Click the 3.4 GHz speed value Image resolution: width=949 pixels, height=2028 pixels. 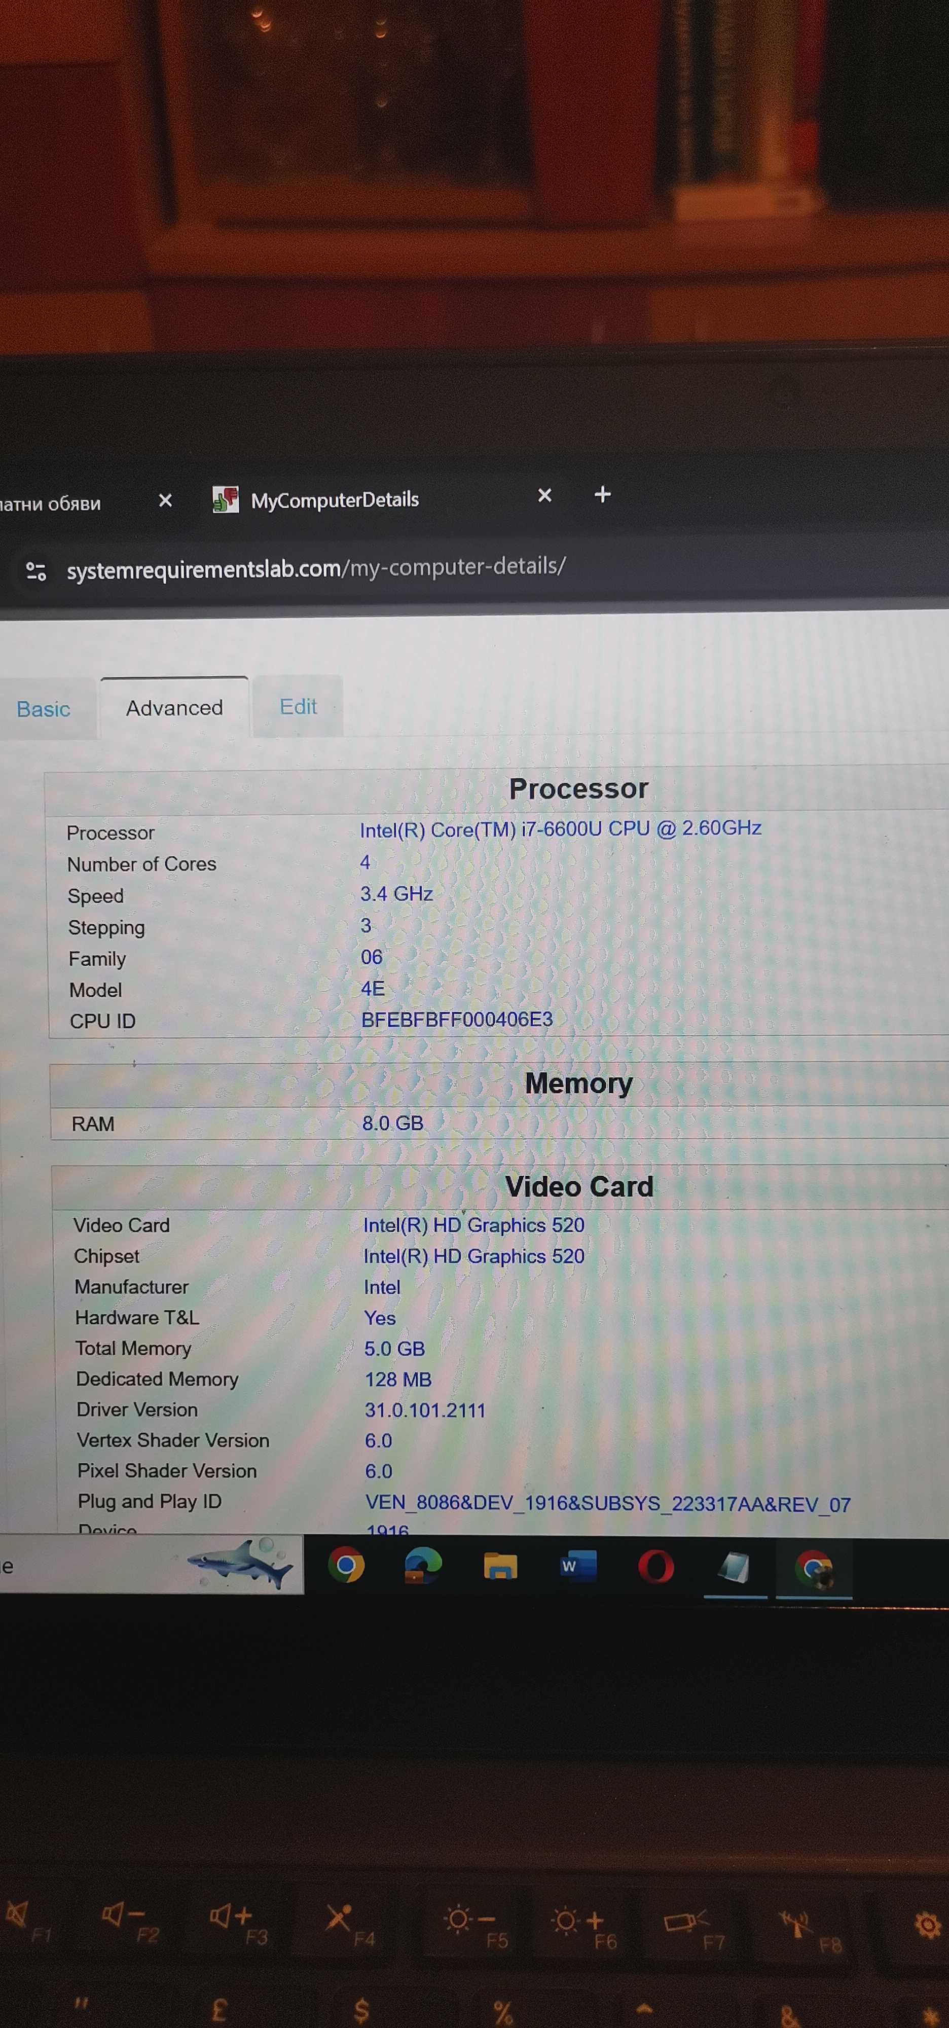(x=396, y=893)
